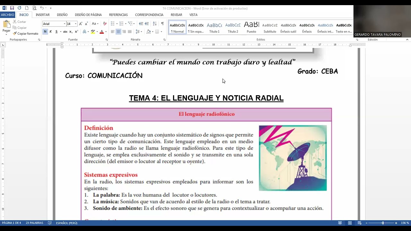Create a new blank document from the toolbar
Image resolution: width=411 pixels, height=231 pixels.
coord(27,8)
